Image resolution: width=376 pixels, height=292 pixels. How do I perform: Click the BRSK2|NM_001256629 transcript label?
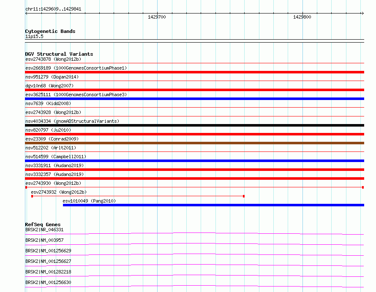[x=48, y=251]
